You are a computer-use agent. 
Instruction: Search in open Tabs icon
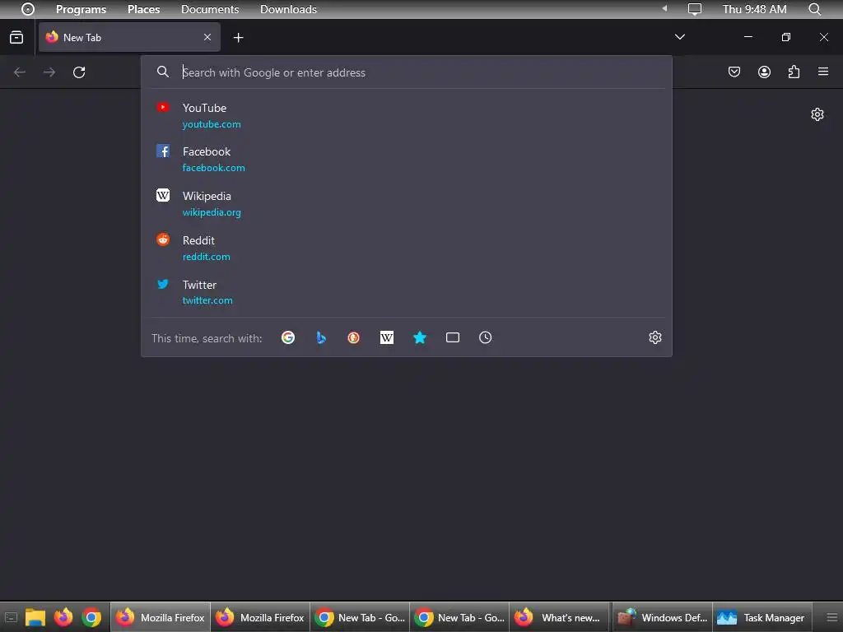453,337
